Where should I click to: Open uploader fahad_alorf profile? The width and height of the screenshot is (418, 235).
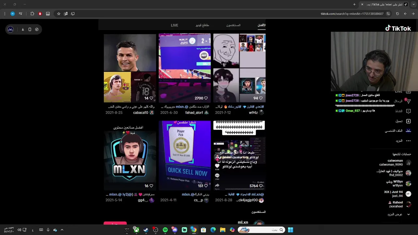(x=197, y=113)
